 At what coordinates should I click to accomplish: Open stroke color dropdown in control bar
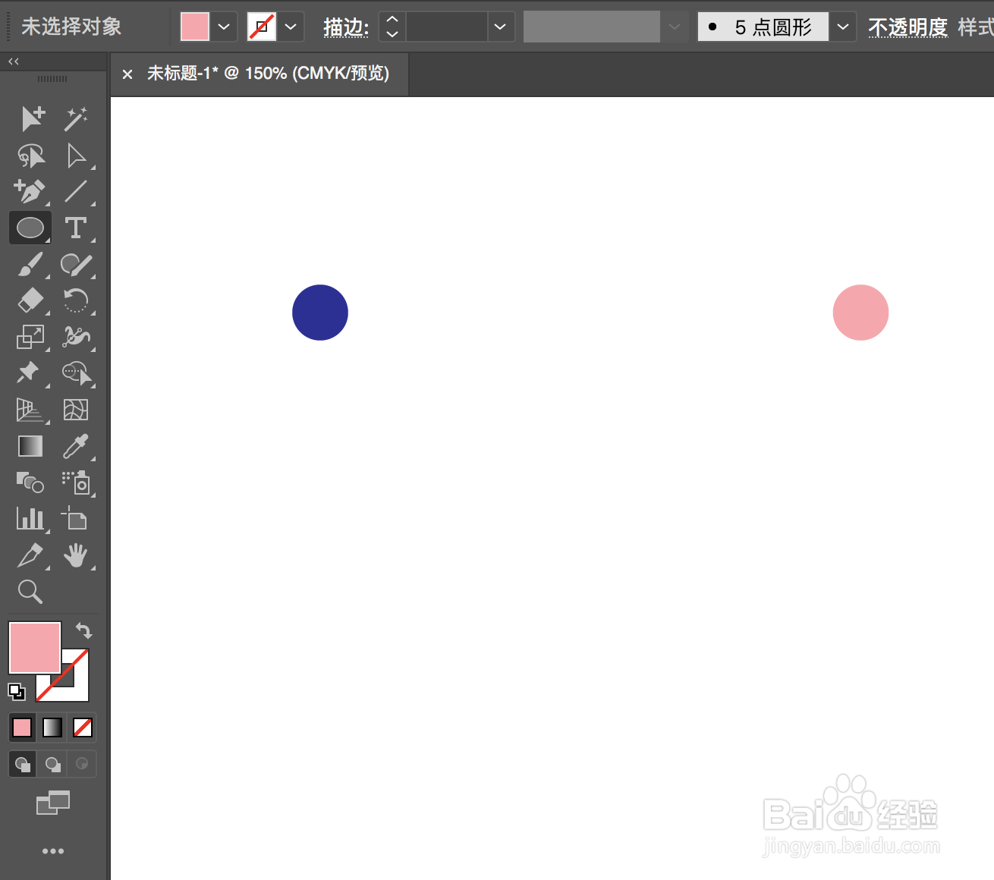click(291, 27)
